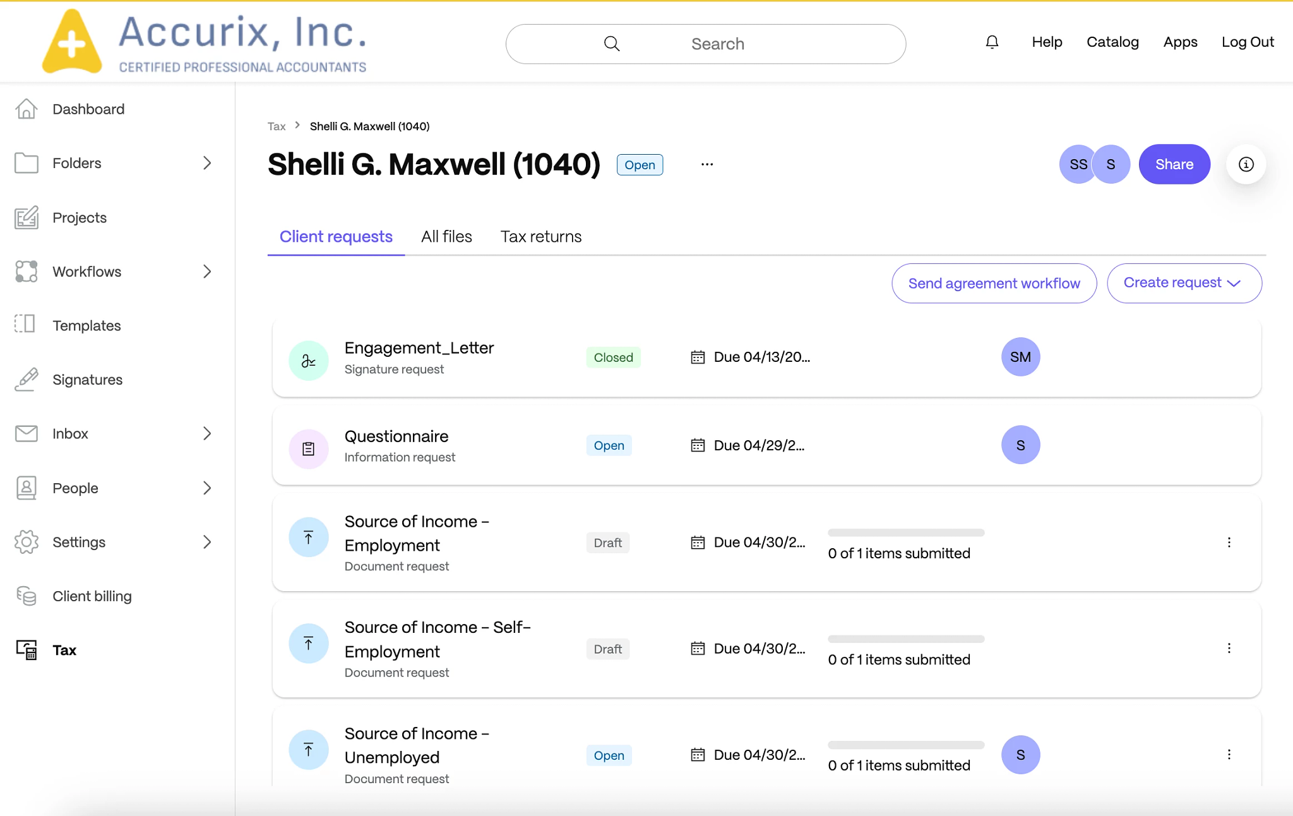
Task: Click the Client billing sidebar icon
Action: click(26, 596)
